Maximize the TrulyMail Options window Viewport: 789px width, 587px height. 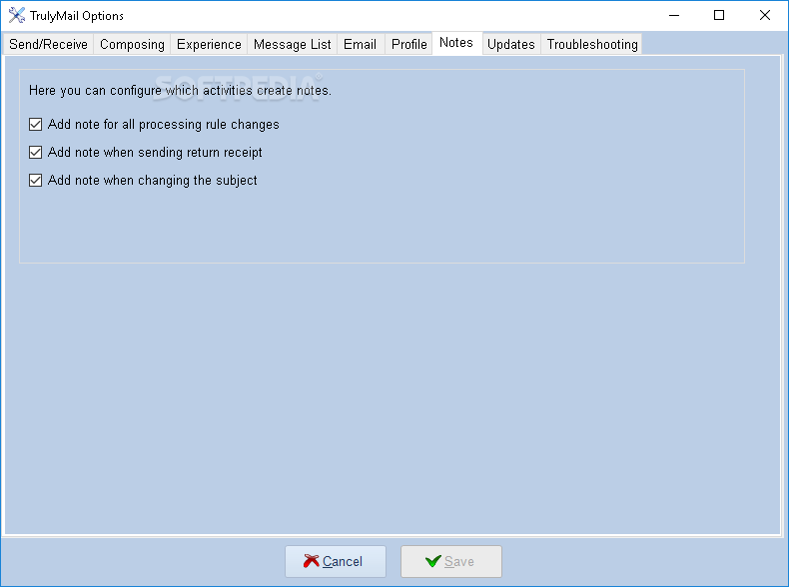[719, 15]
